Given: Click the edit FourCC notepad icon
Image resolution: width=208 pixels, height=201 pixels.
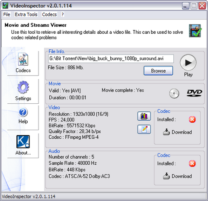Looking at the screenshot, I should [144, 129].
